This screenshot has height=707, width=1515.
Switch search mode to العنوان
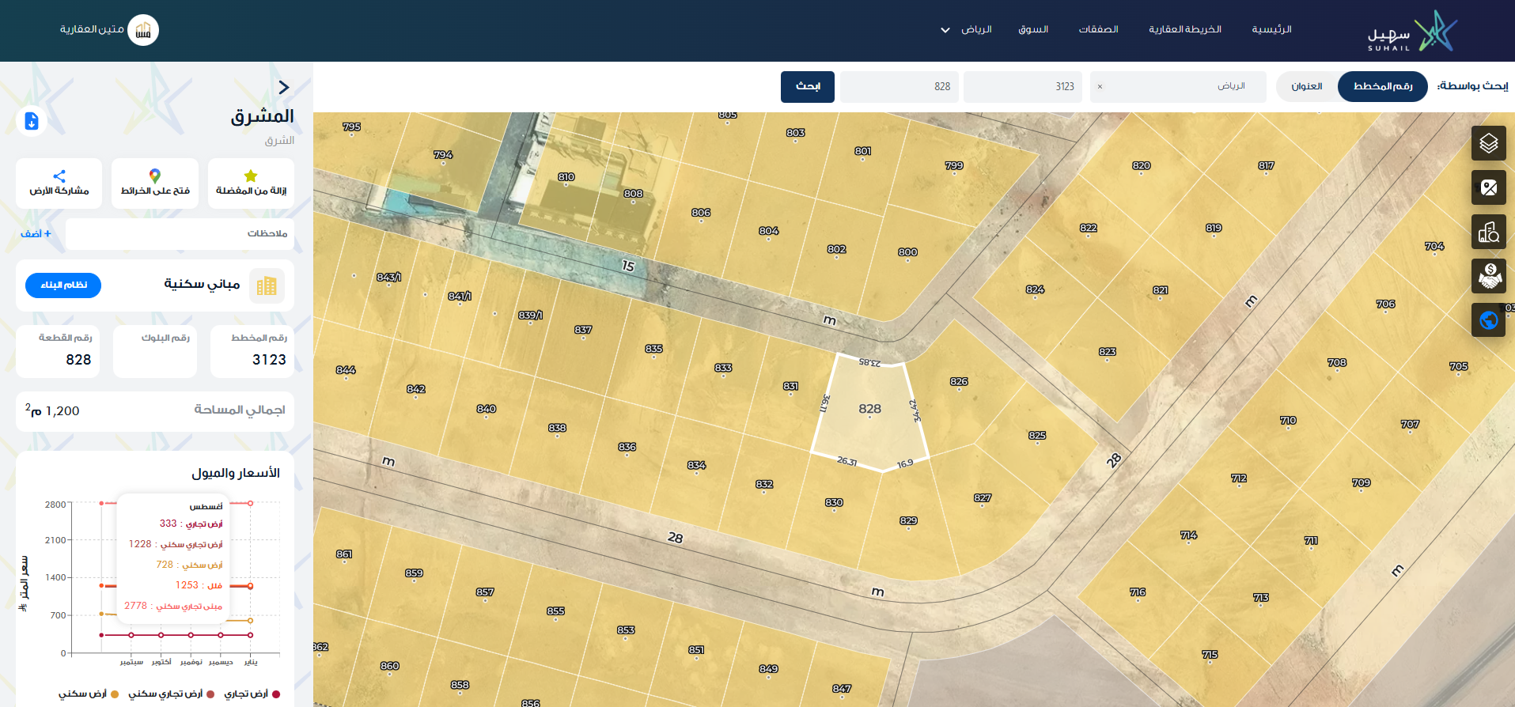click(1306, 86)
